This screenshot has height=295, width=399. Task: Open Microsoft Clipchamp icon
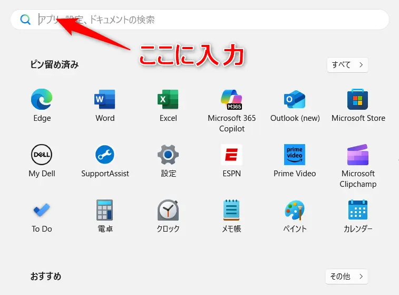click(357, 155)
